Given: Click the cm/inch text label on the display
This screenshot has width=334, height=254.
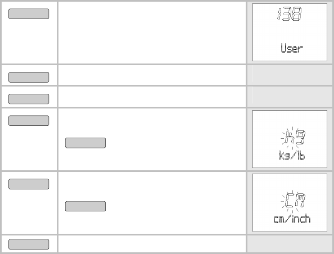Looking at the screenshot, I should (x=292, y=219).
